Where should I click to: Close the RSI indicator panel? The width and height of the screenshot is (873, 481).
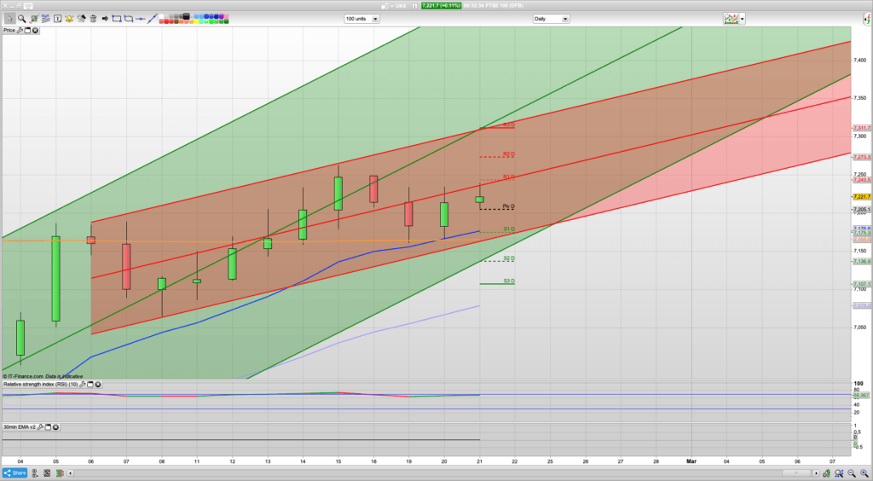(x=98, y=385)
